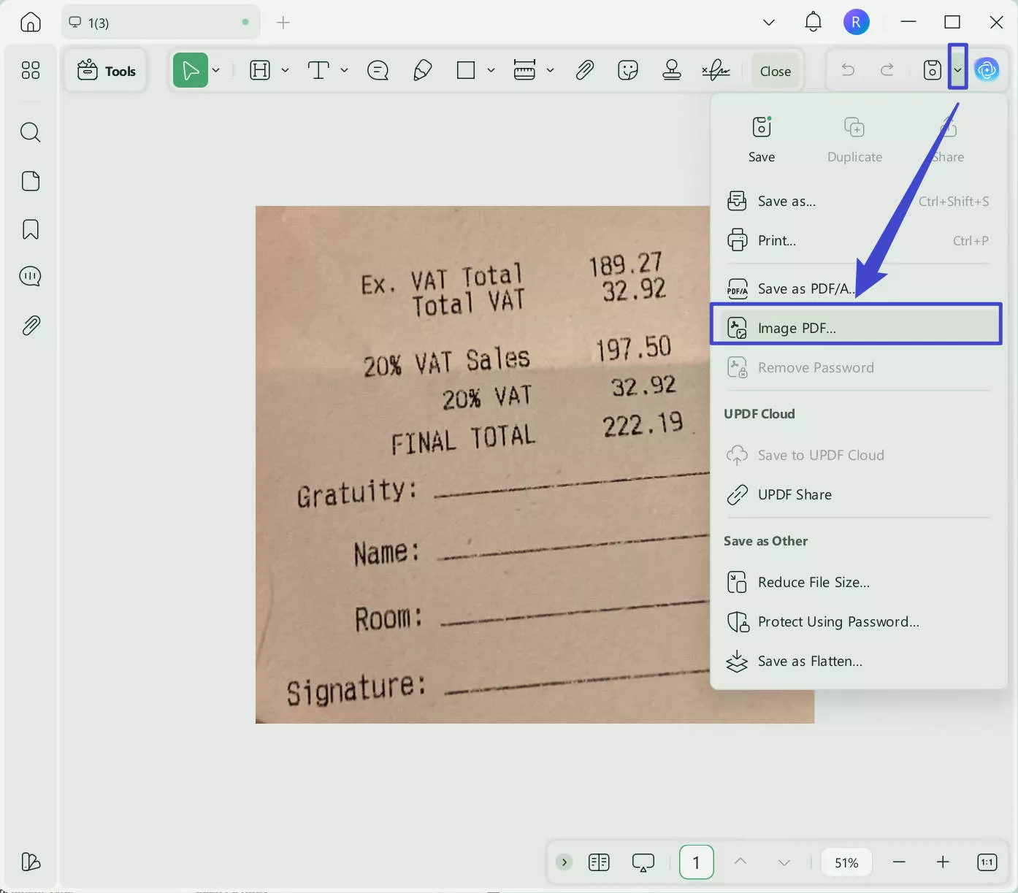
Task: Toggle the two-page reading view icon
Action: 599,862
